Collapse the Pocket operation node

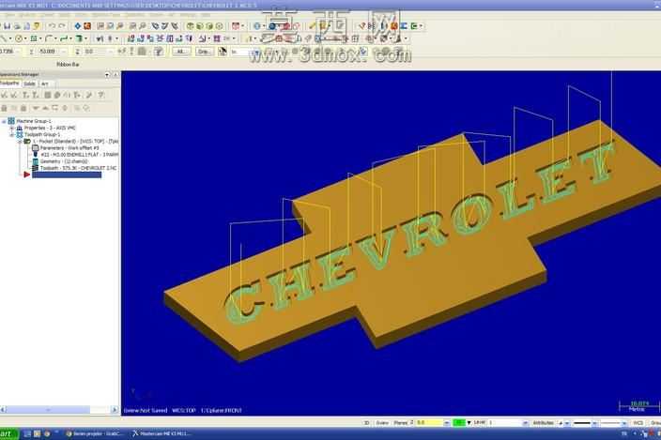[20, 141]
